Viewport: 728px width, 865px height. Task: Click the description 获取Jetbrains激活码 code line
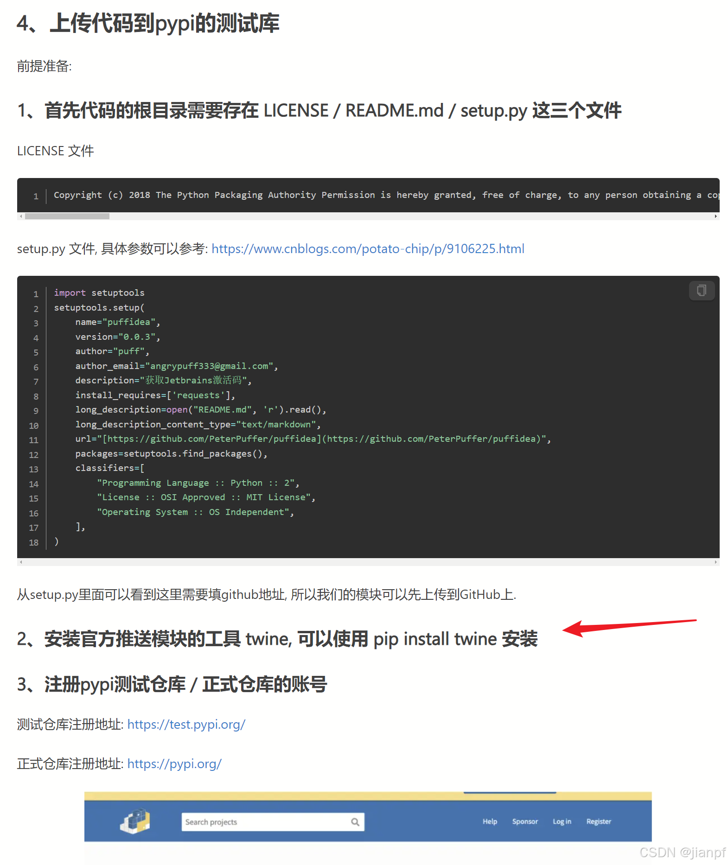coord(163,381)
